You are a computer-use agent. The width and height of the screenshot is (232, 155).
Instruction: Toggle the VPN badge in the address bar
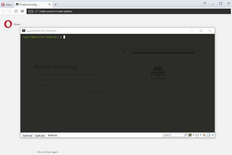click(x=31, y=11)
